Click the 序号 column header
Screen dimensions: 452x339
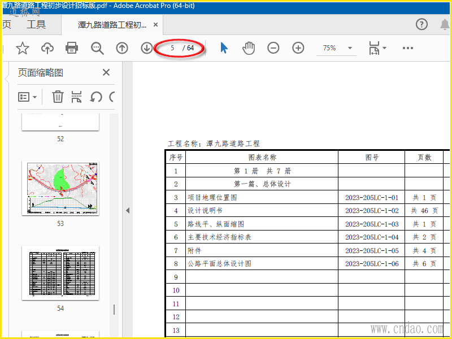coord(176,158)
